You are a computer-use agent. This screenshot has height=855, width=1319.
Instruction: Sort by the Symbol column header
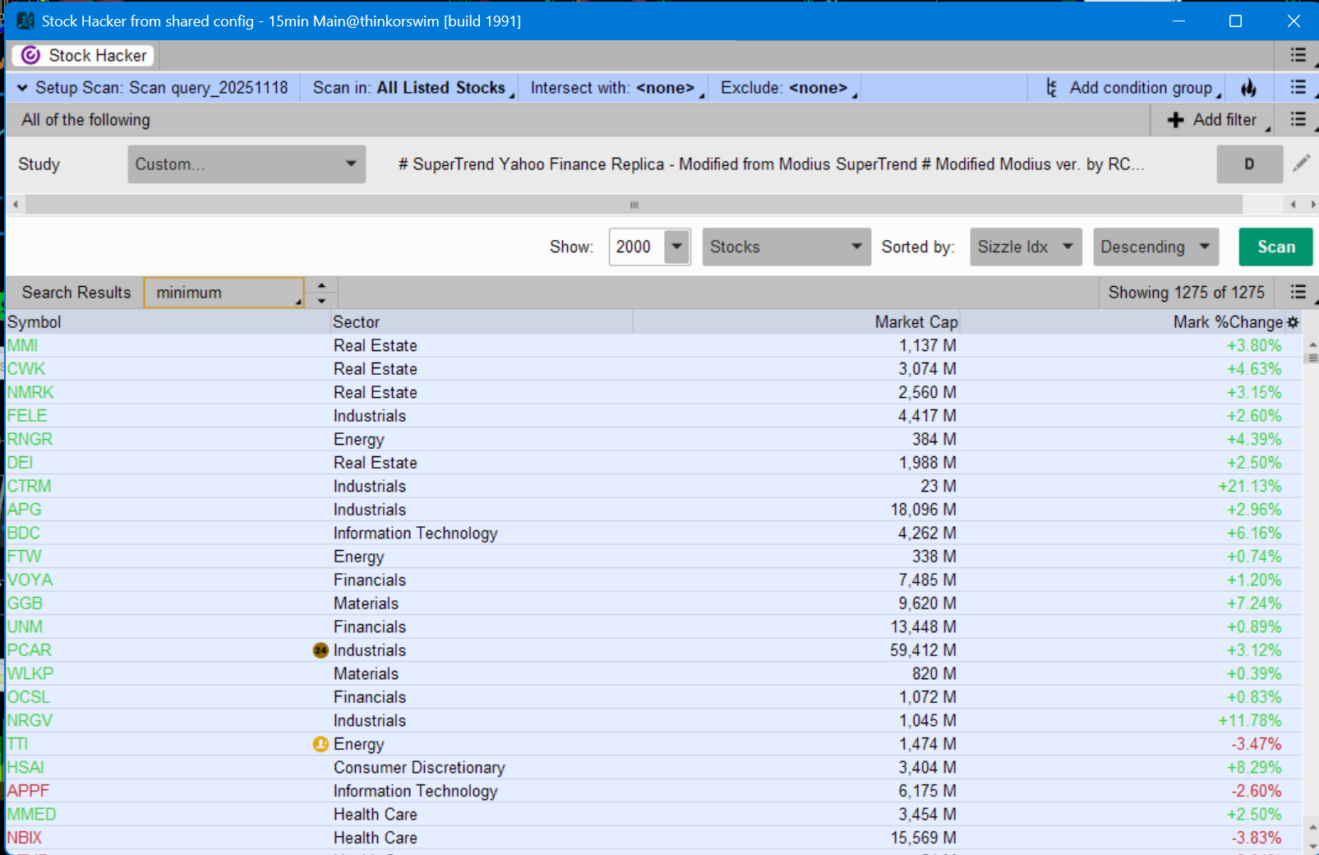click(168, 322)
